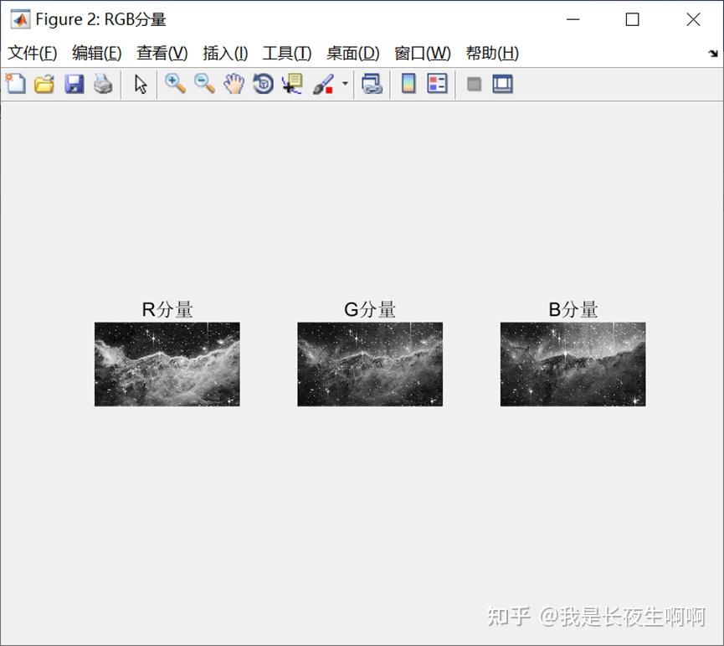Insert a legend
Viewport: 724px width, 646px height.
436,84
